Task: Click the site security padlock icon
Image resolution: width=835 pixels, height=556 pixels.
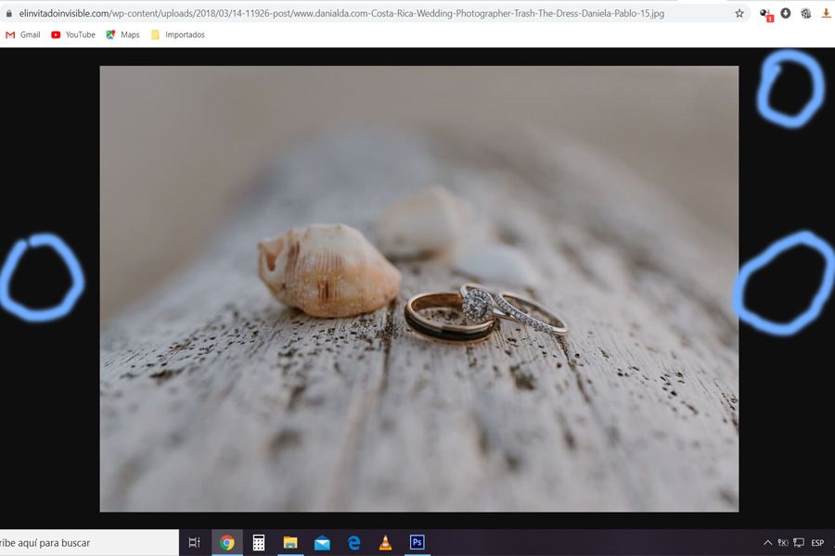Action: (8, 13)
